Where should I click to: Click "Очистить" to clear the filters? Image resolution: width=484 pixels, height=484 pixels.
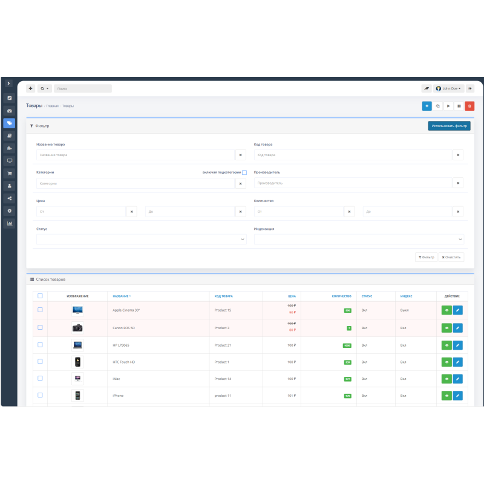tap(453, 257)
